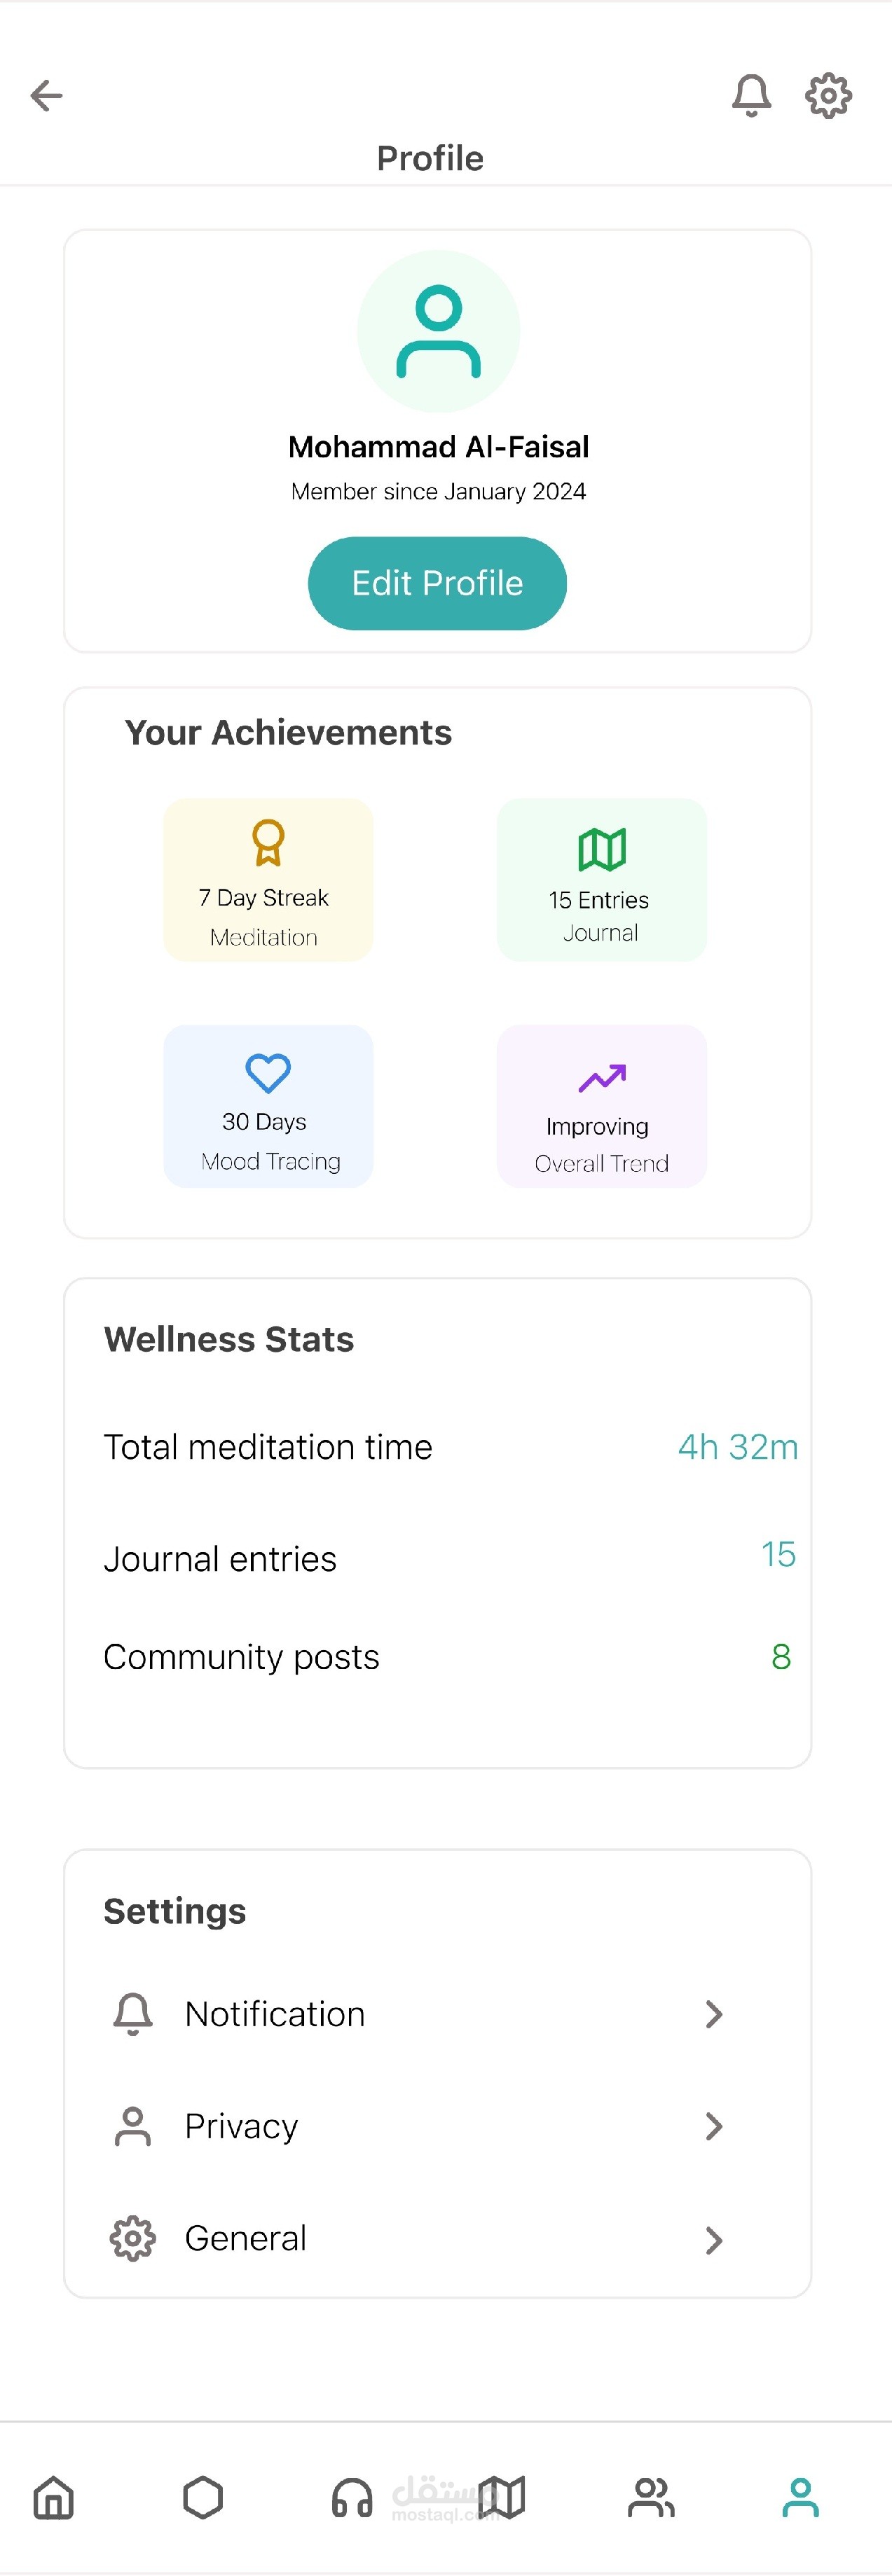Expand Privacy settings chevron
Screen dimensions: 892x2576
point(713,2126)
